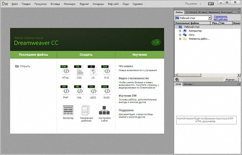The width and height of the screenshot is (242, 155).
Task: Open the Правка menu
Action: (x=26, y=4)
